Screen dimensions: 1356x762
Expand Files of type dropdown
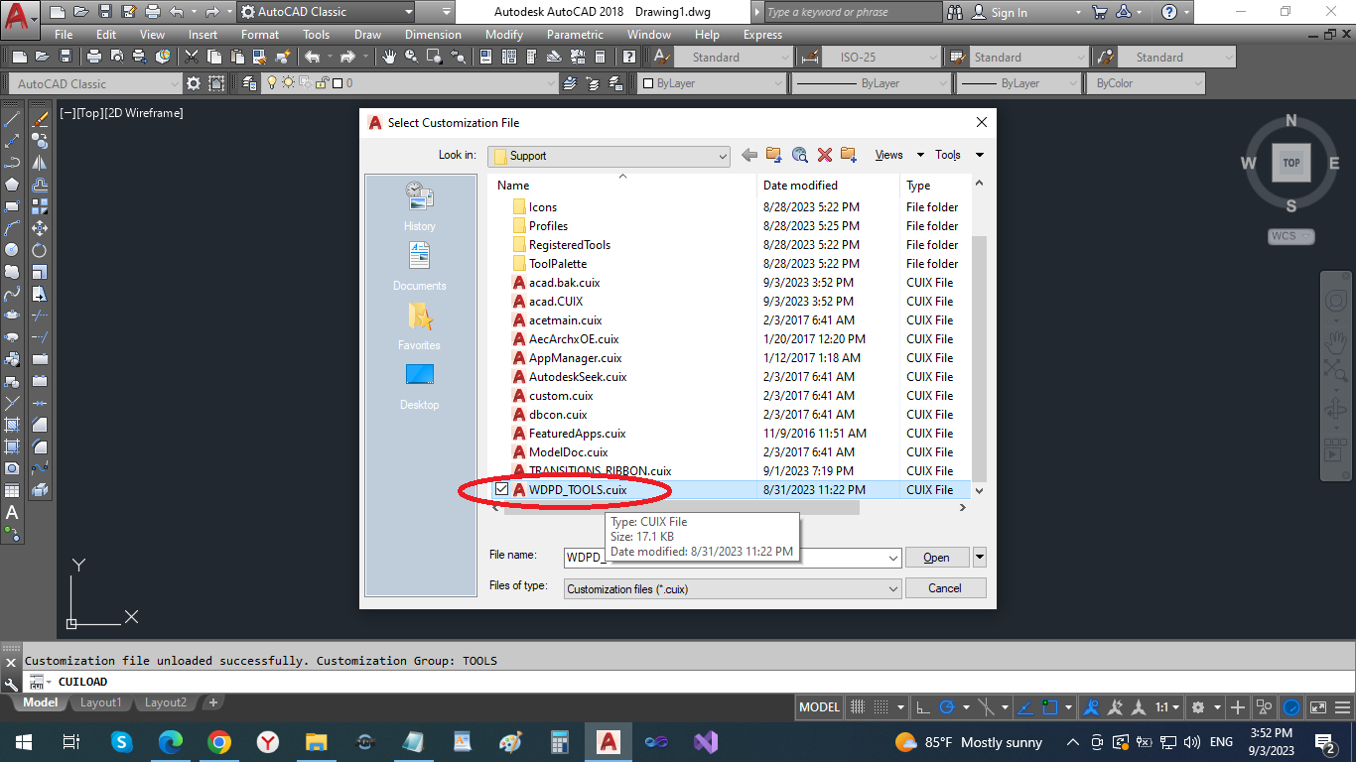(x=894, y=588)
